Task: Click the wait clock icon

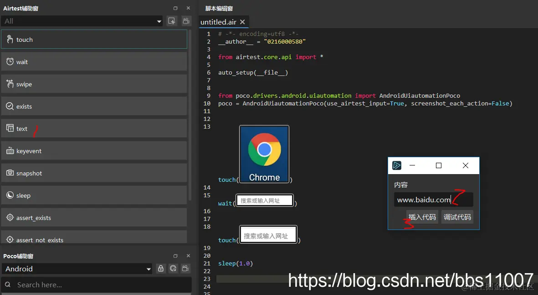Action: pos(10,62)
